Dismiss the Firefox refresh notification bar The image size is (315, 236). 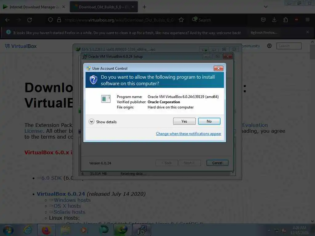308,32
